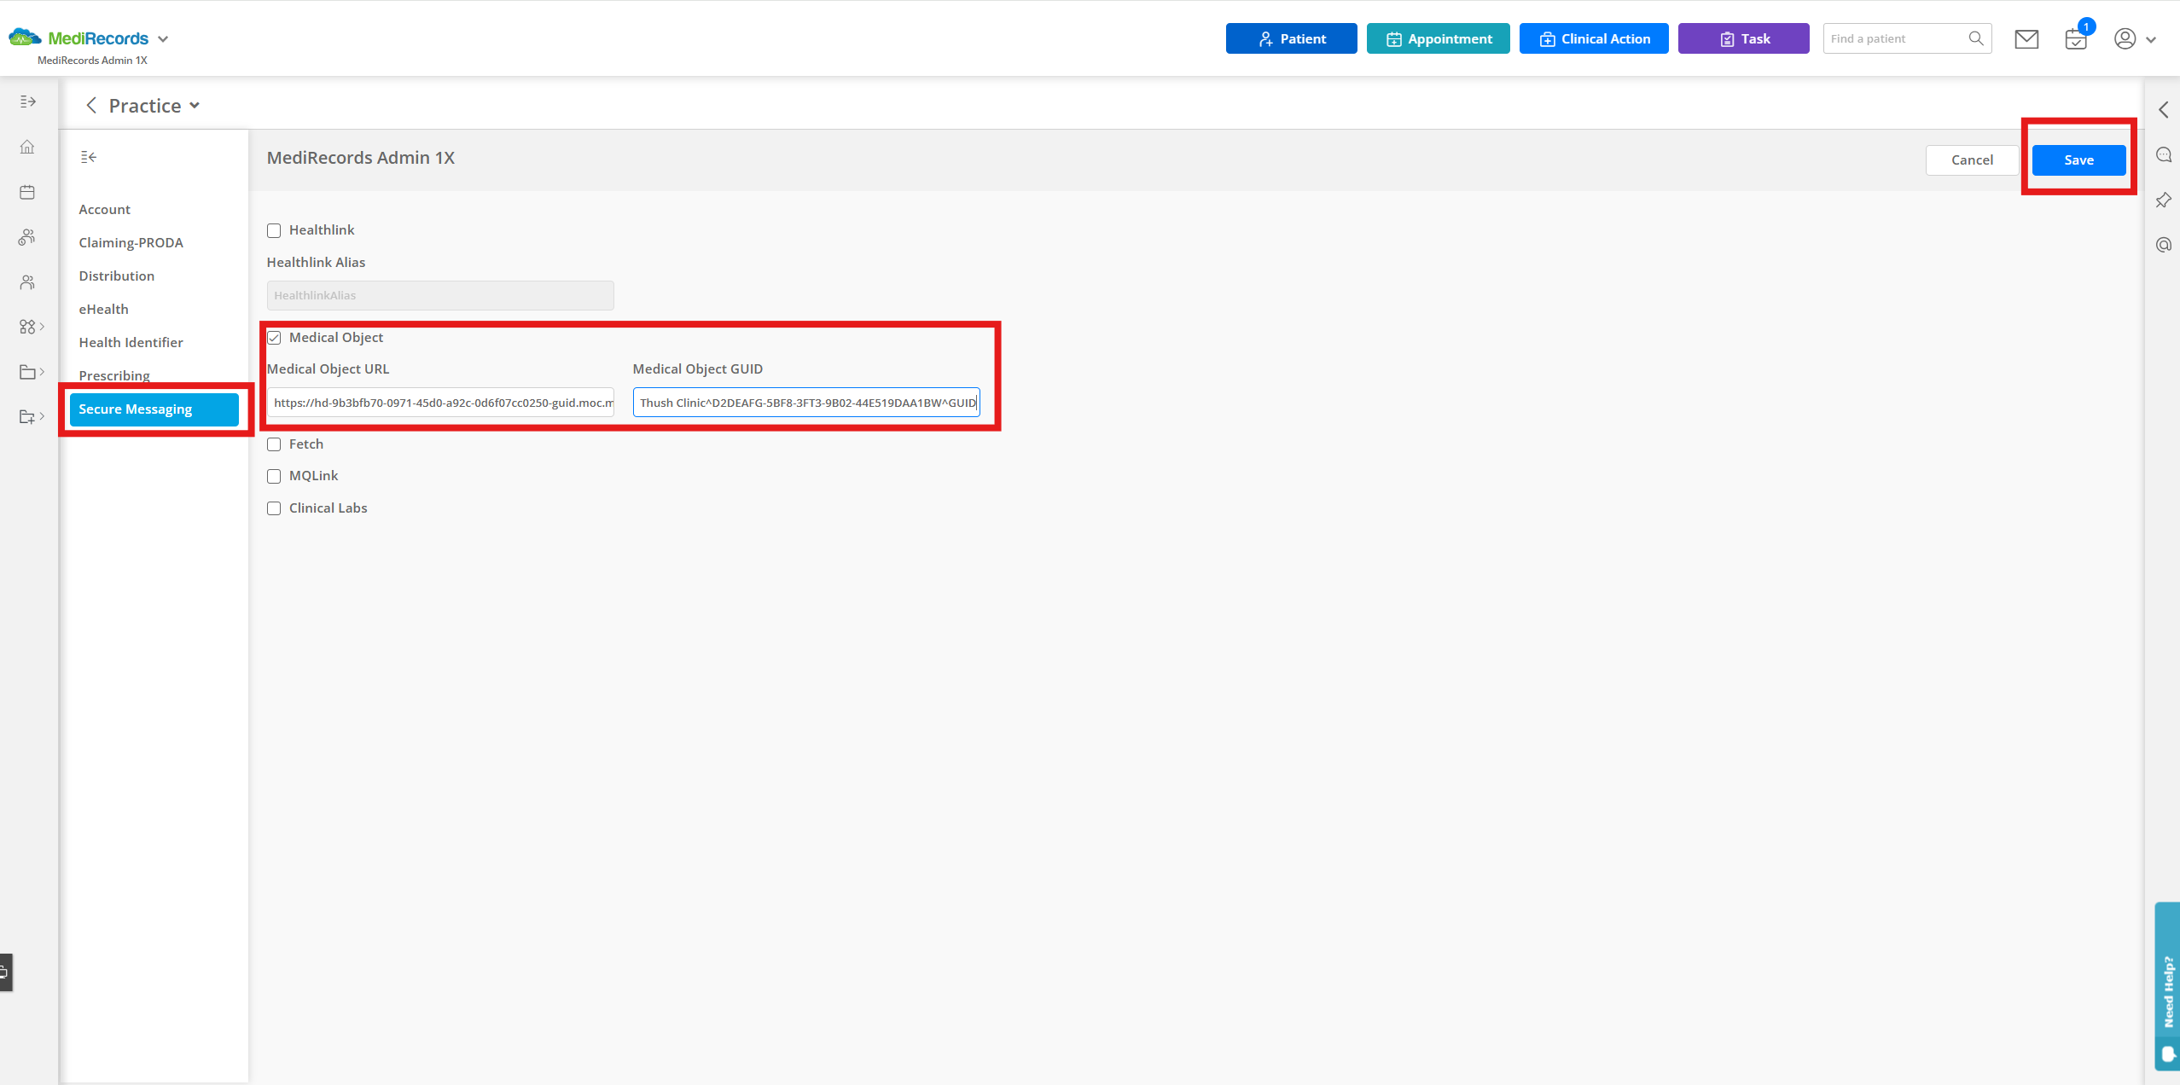
Task: Click the Save button
Action: (2078, 160)
